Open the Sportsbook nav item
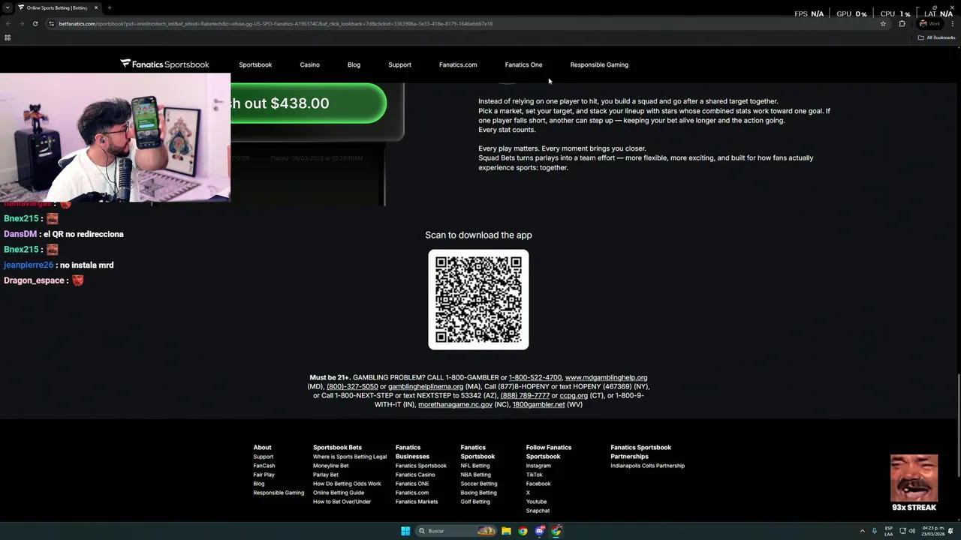 point(255,64)
